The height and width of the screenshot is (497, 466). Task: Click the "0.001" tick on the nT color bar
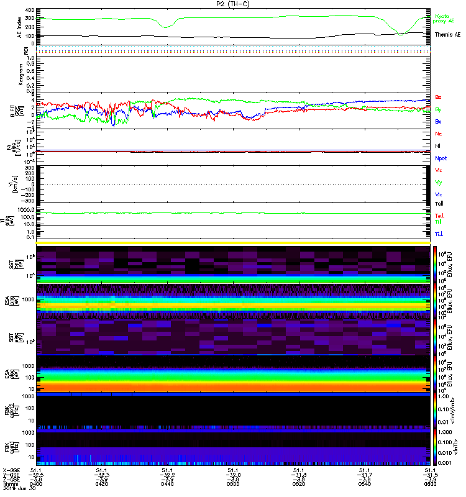[444, 463]
